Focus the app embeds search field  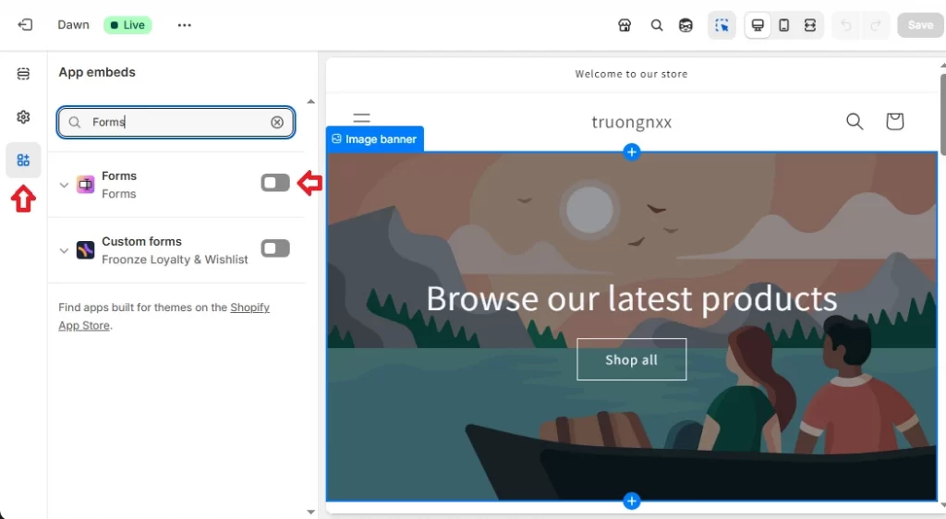(176, 123)
